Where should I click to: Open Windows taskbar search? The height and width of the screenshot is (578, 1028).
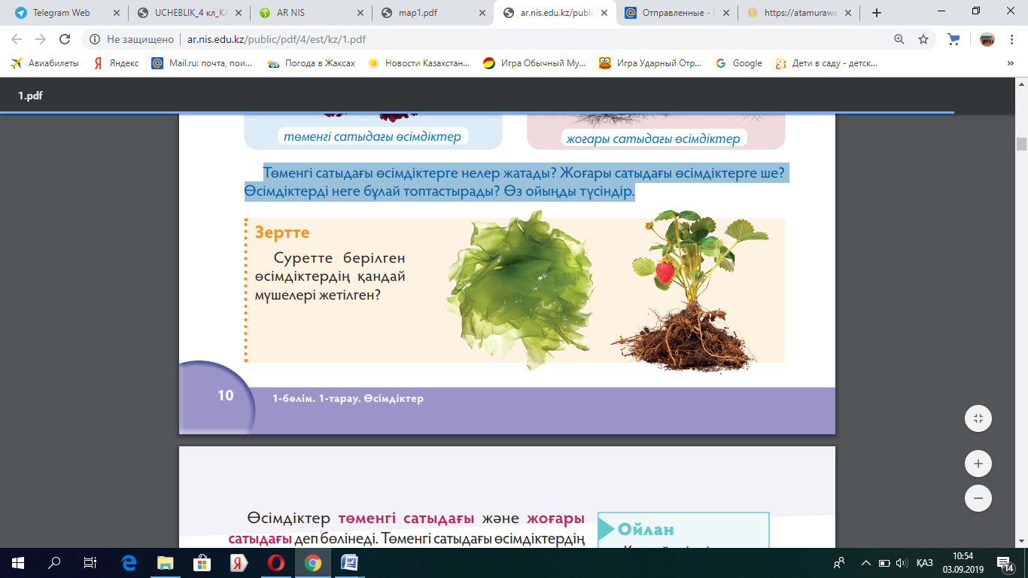coord(54,563)
